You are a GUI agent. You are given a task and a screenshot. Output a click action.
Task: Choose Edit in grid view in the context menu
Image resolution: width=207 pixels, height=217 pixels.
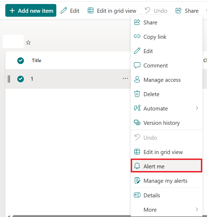(x=167, y=152)
